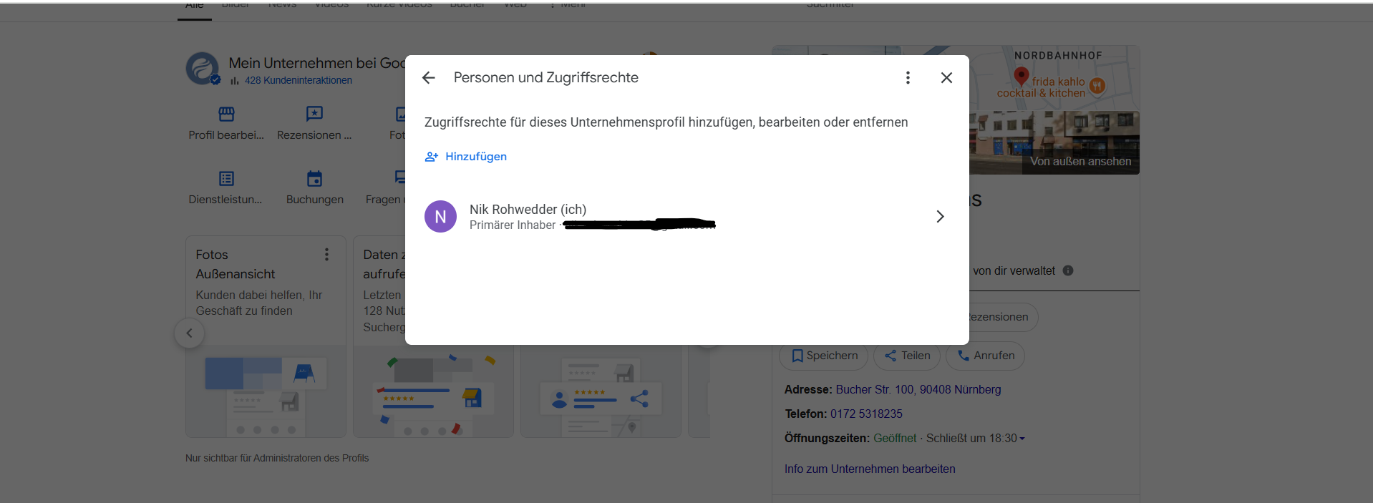Viewport: 1373px width, 503px height.
Task: Open 428 Kundeninteraktionen link
Action: pyautogui.click(x=299, y=80)
